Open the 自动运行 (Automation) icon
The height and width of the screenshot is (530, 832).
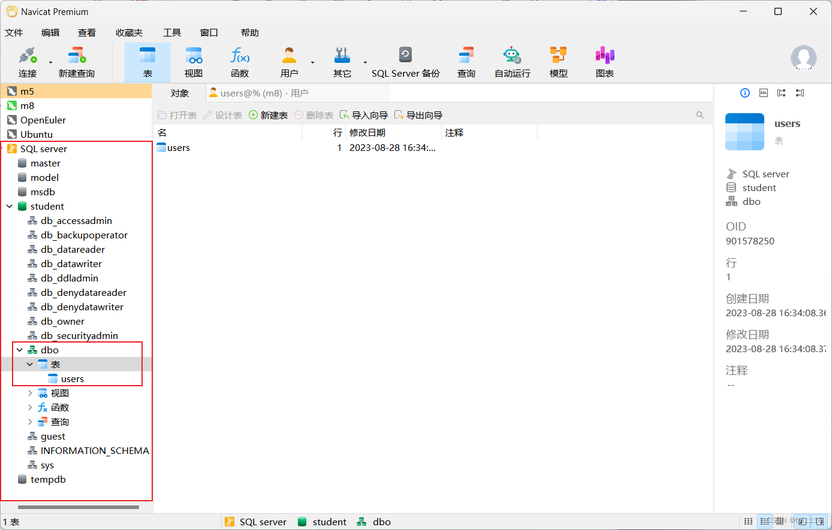point(512,60)
